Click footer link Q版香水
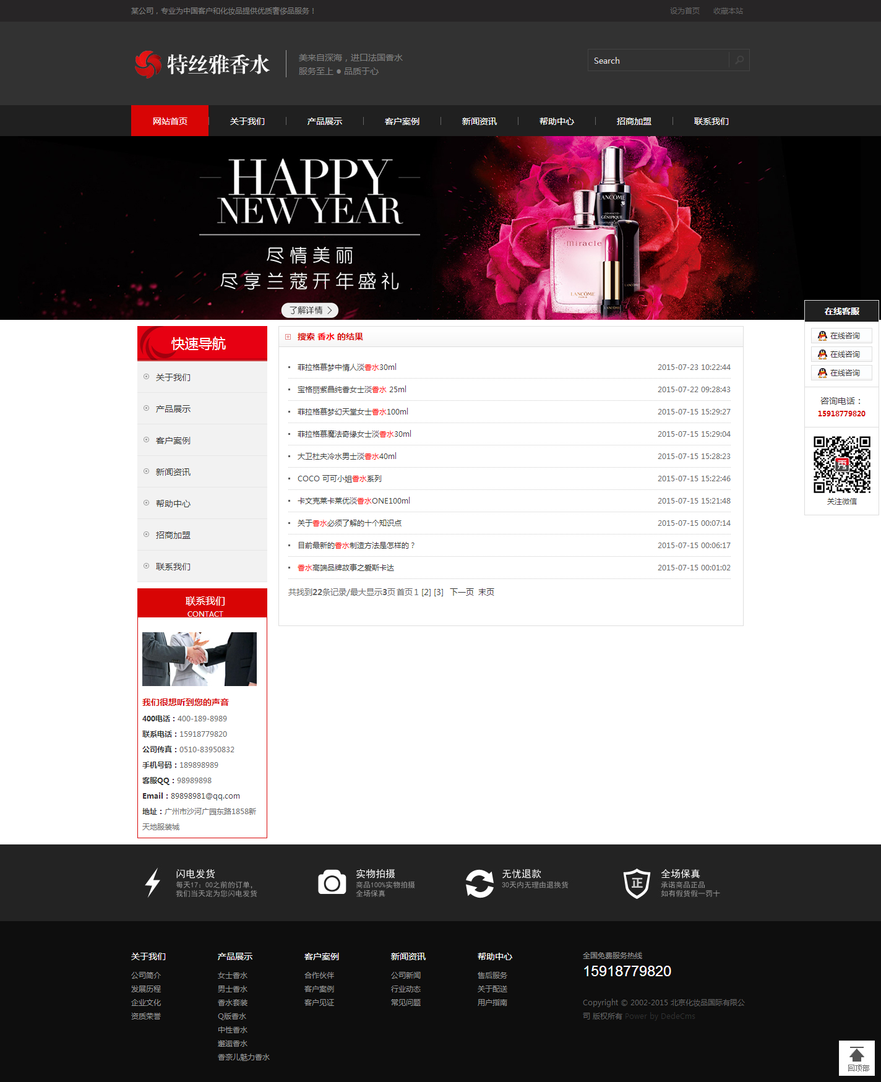Screen dimensions: 881x1082 pos(232,1016)
